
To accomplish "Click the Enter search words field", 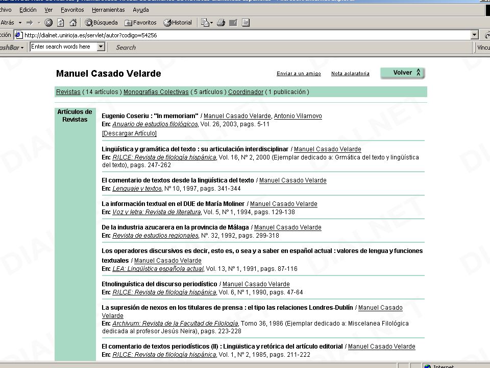I will click(x=63, y=47).
